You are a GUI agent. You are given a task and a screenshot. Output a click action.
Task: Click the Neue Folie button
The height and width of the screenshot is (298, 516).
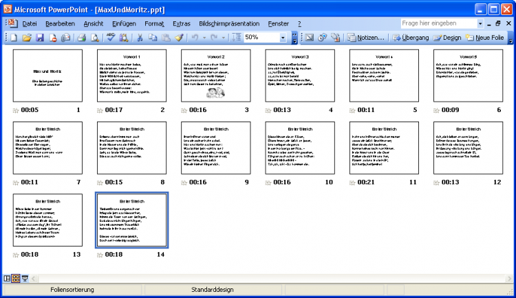point(485,37)
